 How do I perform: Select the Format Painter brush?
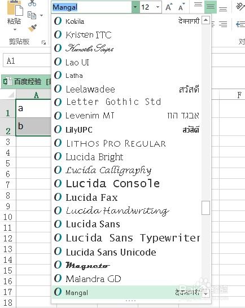(32, 28)
